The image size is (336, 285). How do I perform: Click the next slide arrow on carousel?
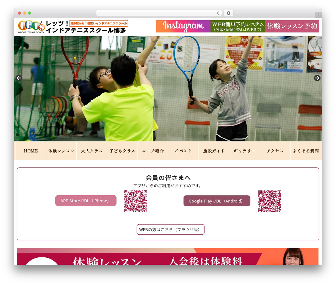(317, 78)
